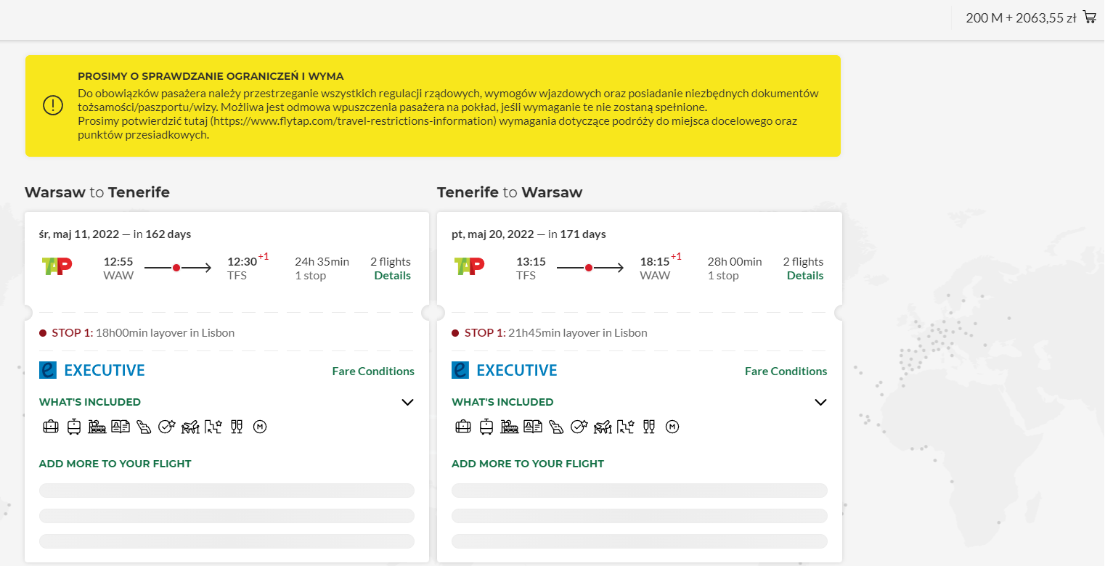Click lounge access icon in Tenerife-Warsaw card
The height and width of the screenshot is (566, 1105).
click(510, 427)
